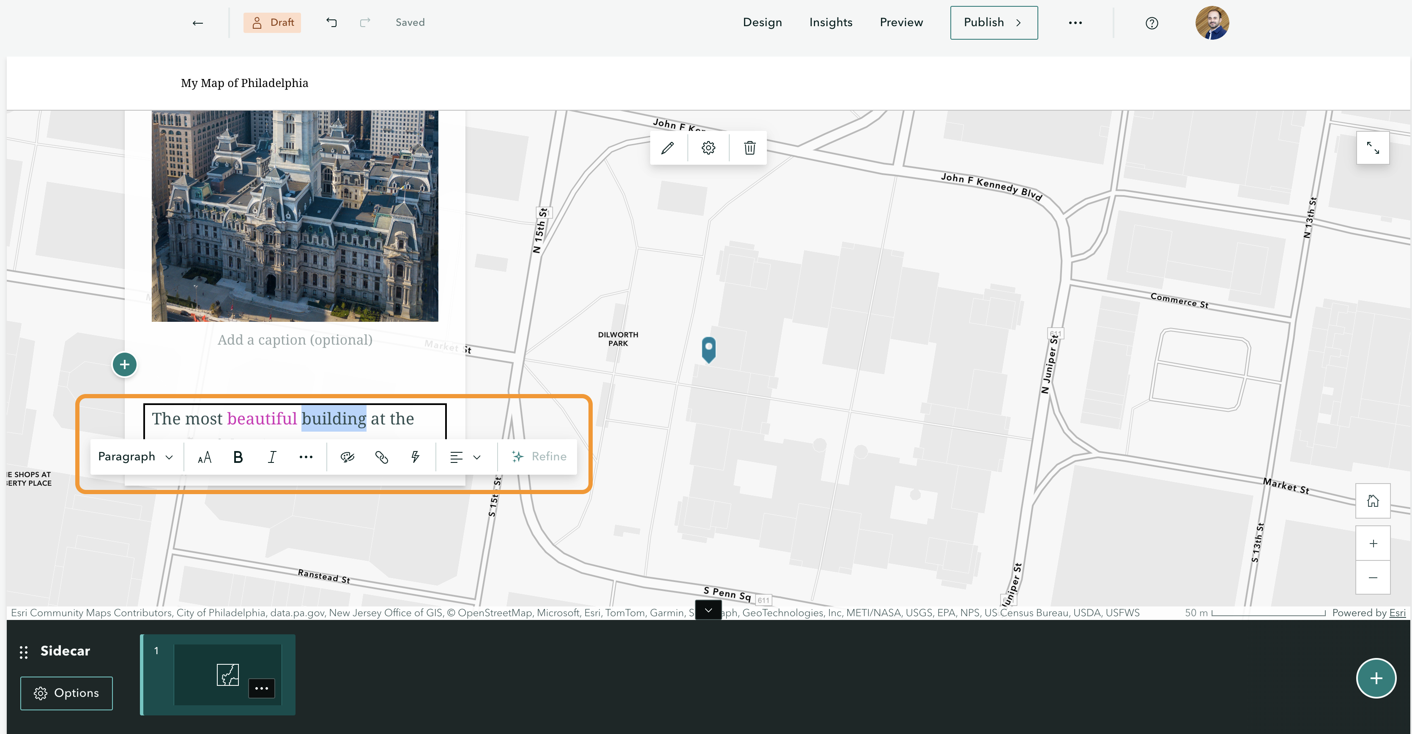Viewport: 1412px width, 734px height.
Task: Click the City Hall photo
Action: (x=295, y=216)
